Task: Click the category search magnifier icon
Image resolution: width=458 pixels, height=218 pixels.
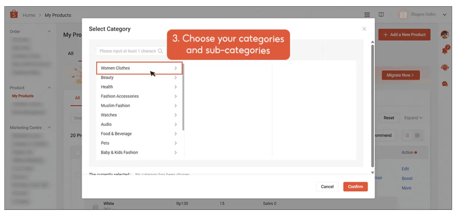Action: click(x=160, y=51)
